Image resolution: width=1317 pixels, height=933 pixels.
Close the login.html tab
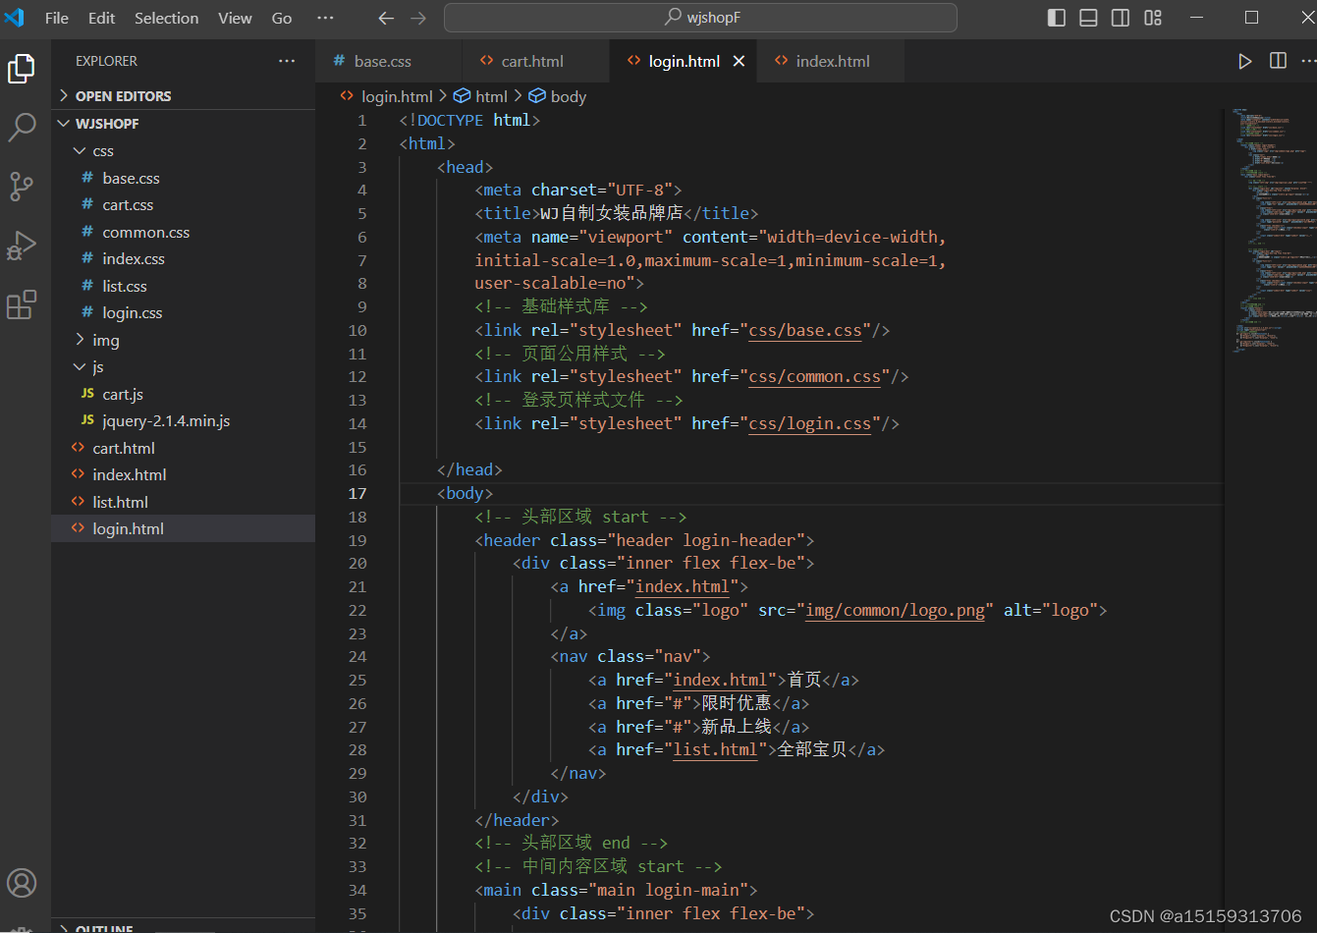[739, 61]
